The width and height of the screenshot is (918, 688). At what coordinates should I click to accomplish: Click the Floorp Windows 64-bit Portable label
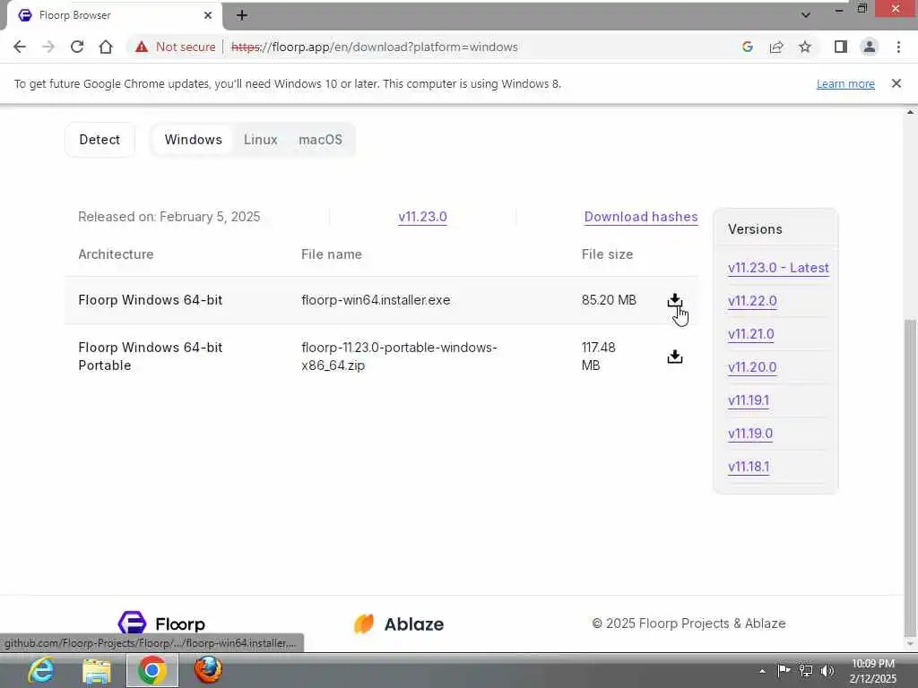(x=151, y=357)
